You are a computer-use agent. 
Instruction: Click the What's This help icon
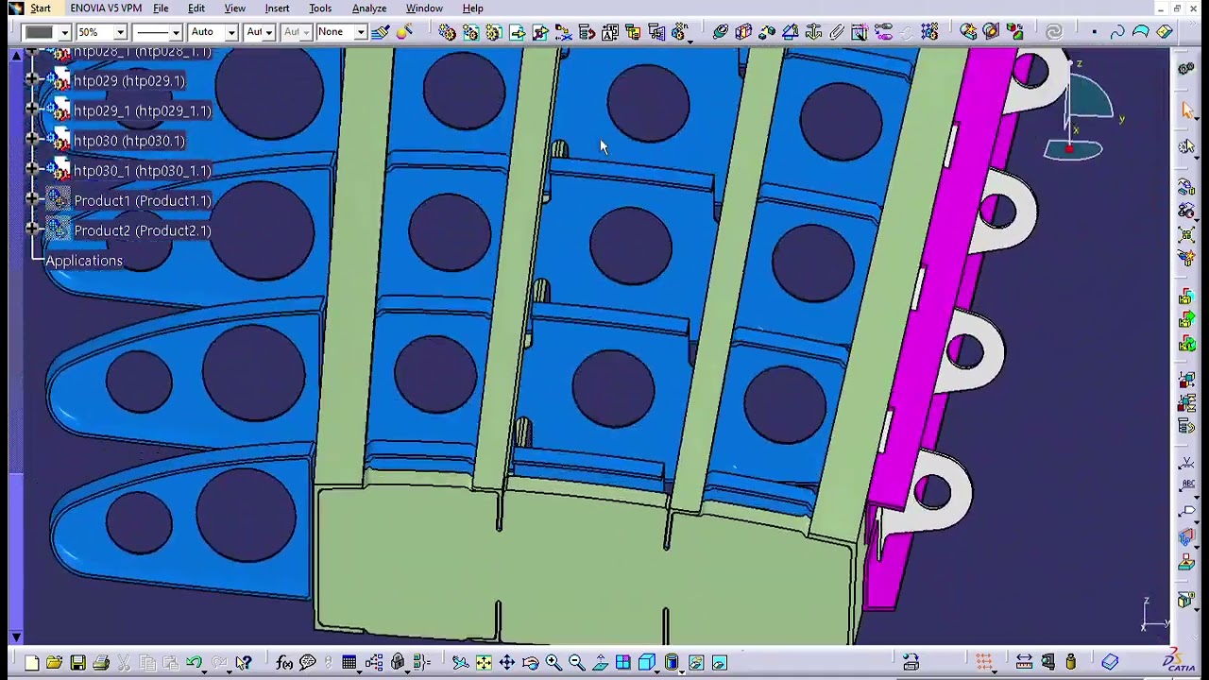point(244,663)
